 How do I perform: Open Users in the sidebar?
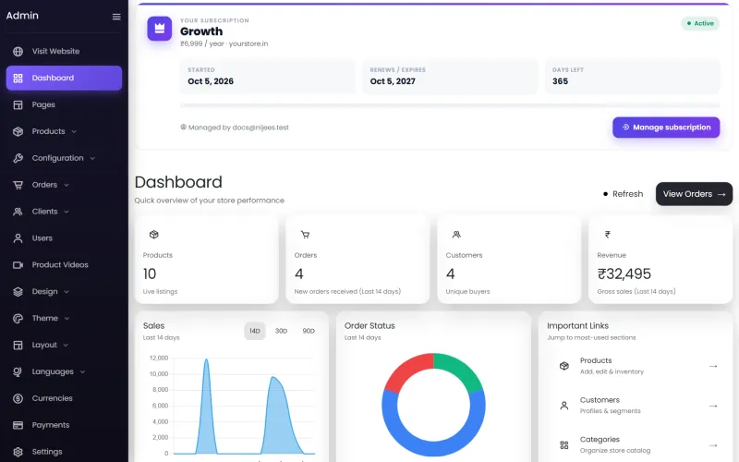pyautogui.click(x=64, y=238)
